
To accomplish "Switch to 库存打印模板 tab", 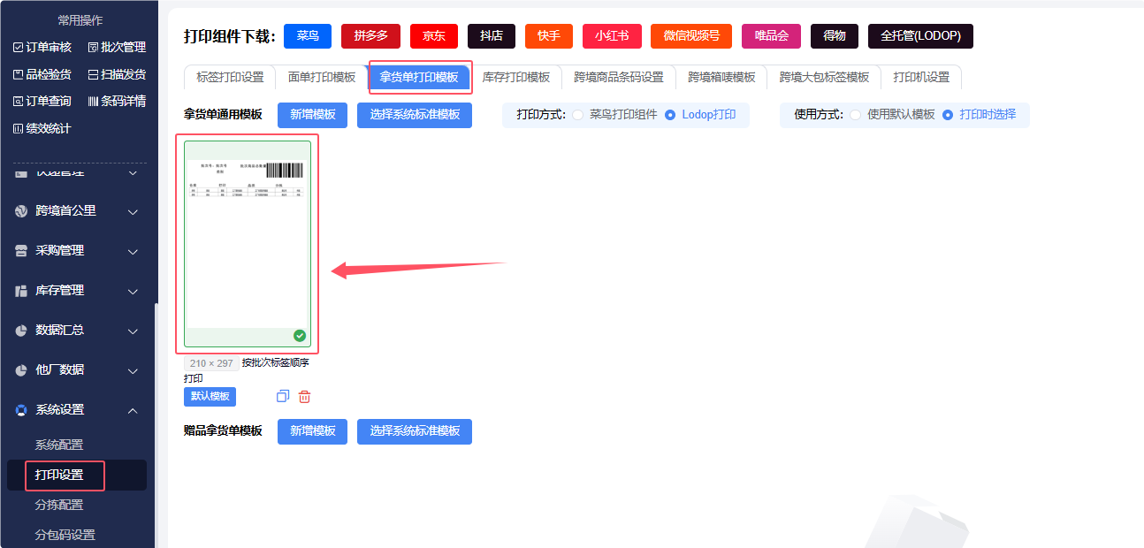I will tap(516, 78).
